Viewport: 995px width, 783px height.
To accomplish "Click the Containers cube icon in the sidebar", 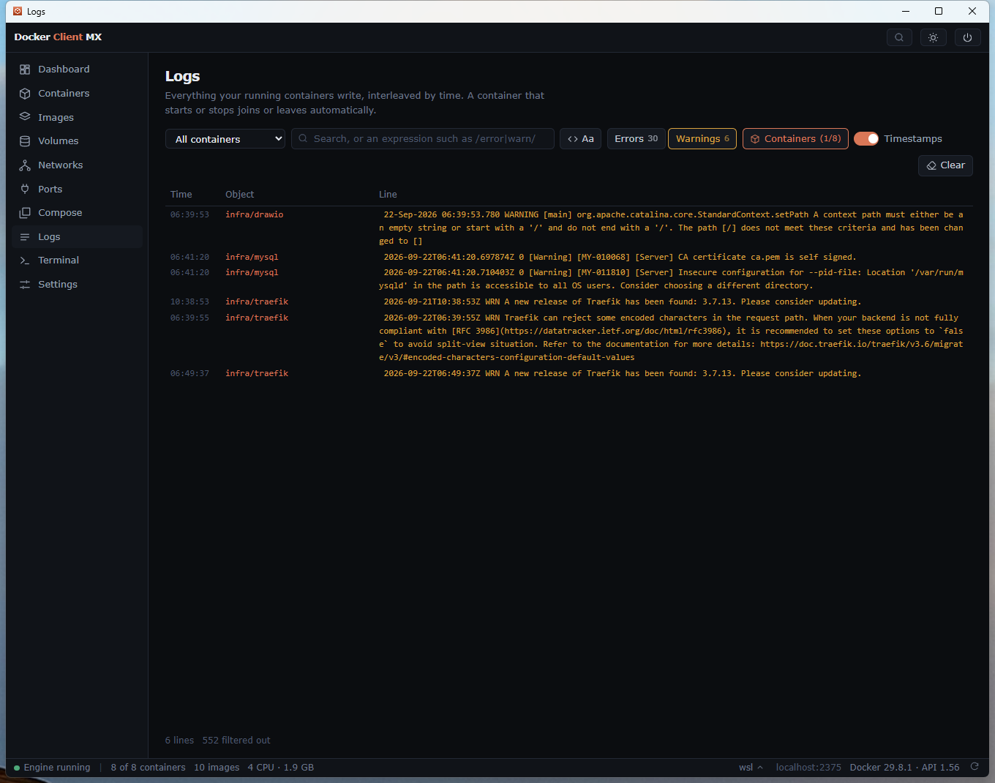I will point(25,94).
